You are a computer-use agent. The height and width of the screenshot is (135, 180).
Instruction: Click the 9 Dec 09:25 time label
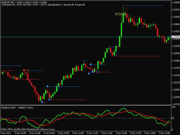coord(49,133)
